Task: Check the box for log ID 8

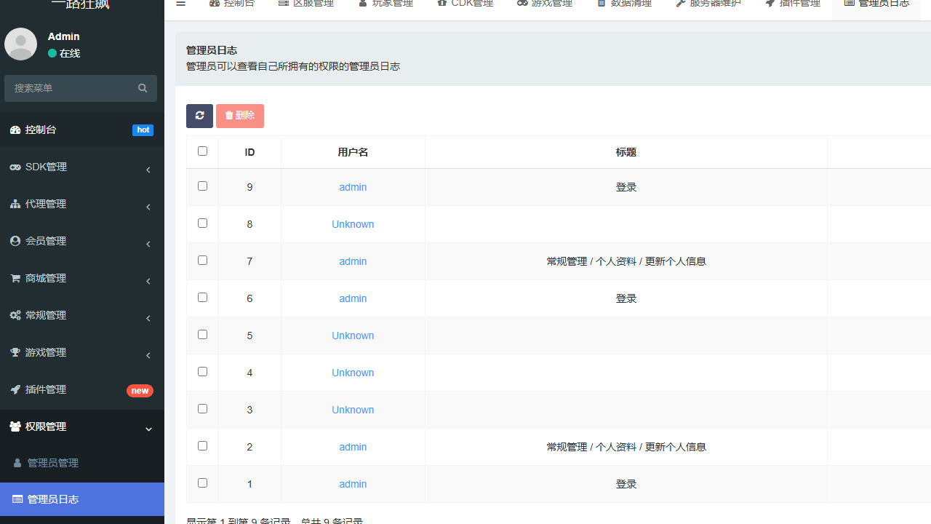Action: pos(202,223)
